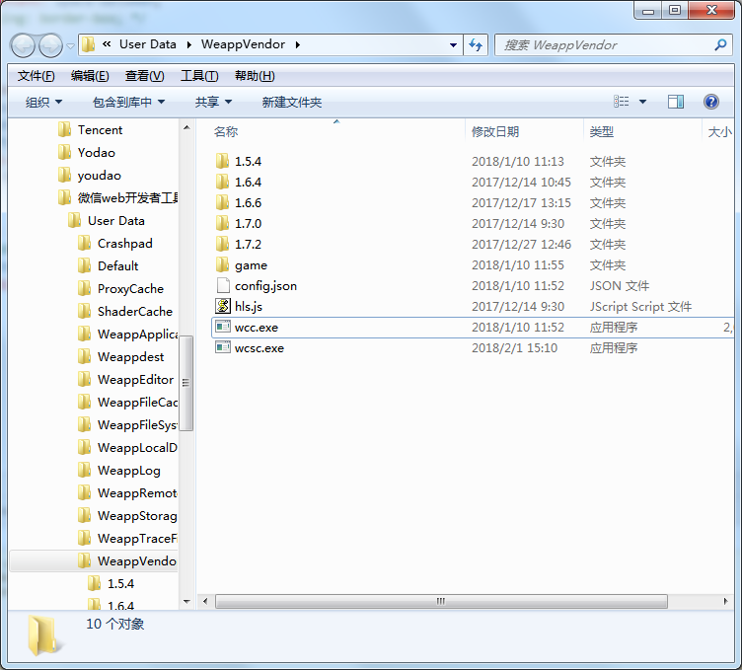742x670 pixels.
Task: Click the tree pane vertical scrollbar thumb
Action: tap(186, 383)
